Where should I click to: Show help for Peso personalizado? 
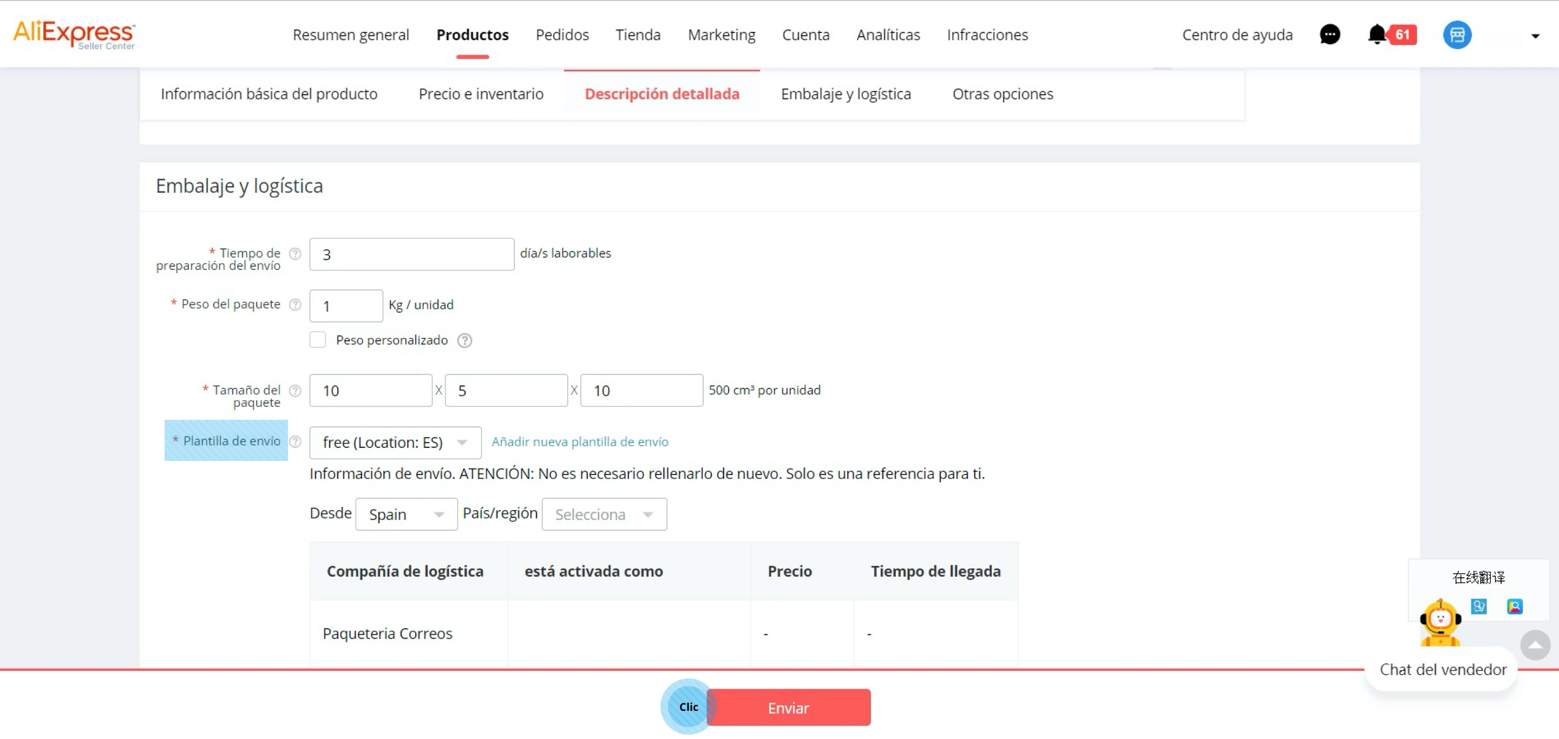coord(464,340)
